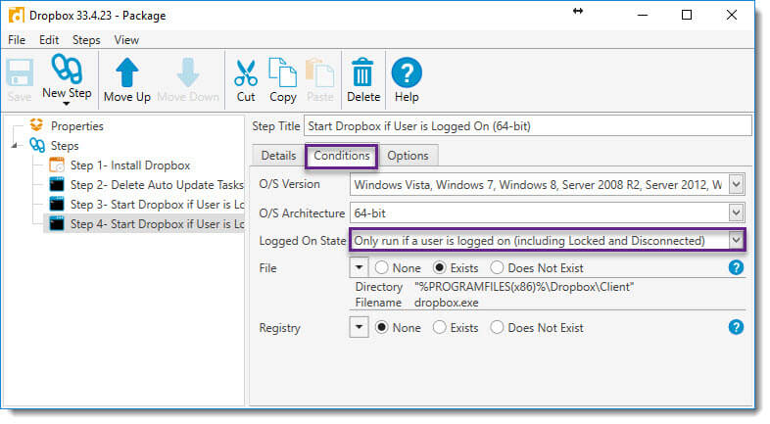Maximize the package window
Screen dimensions: 770x424
tap(687, 16)
